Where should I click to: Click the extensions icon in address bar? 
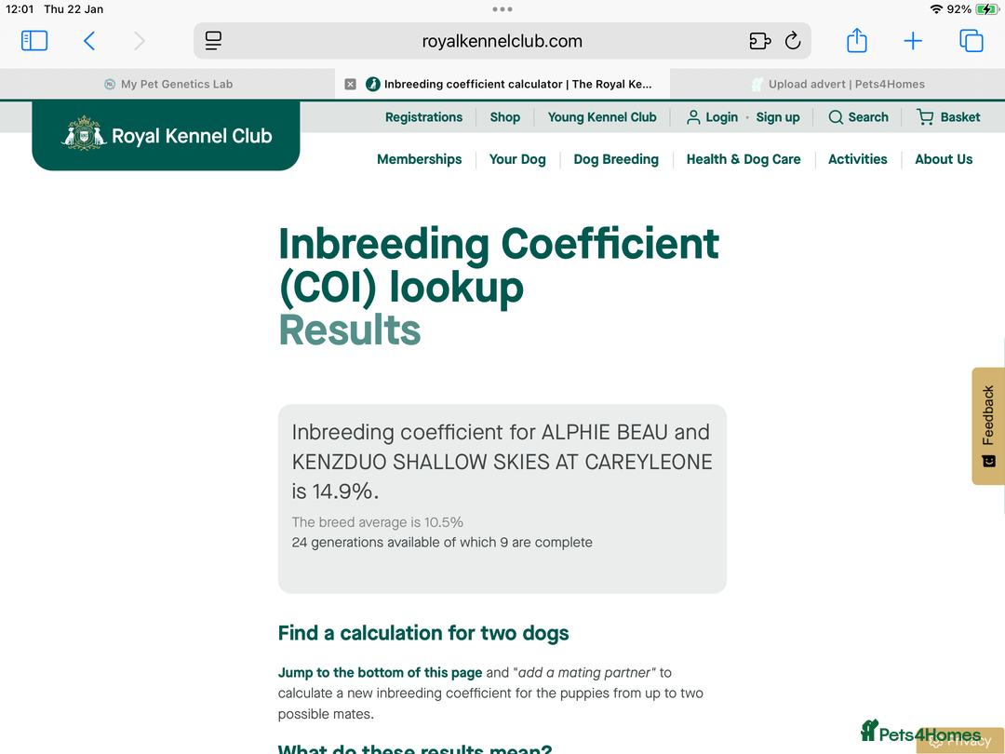(759, 41)
